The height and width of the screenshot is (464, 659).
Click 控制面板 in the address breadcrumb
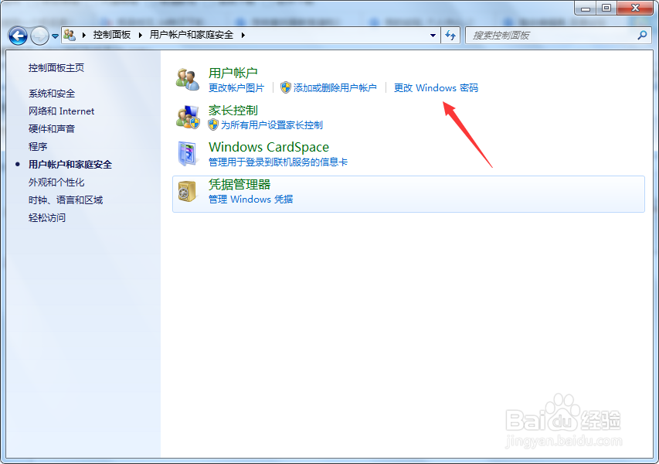112,35
